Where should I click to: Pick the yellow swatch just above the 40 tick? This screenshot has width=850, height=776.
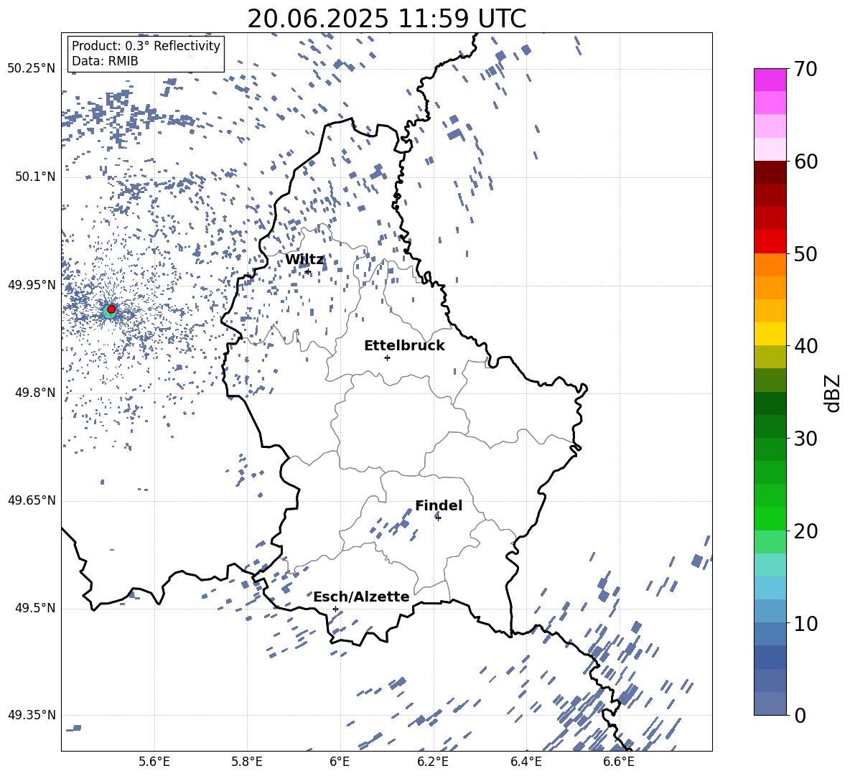770,335
